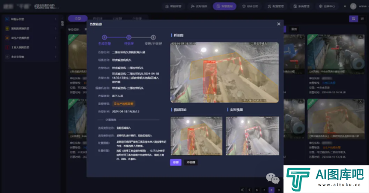Screen dimensions: 369x193
Task: Click the yellow level icon in sidebar
Action: (7, 29)
